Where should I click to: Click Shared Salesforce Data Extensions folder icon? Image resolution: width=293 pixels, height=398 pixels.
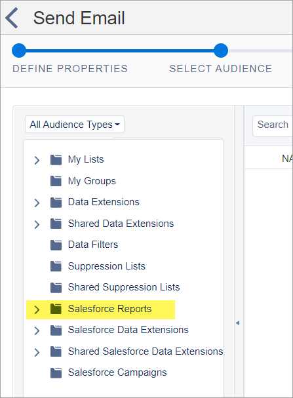pos(56,352)
